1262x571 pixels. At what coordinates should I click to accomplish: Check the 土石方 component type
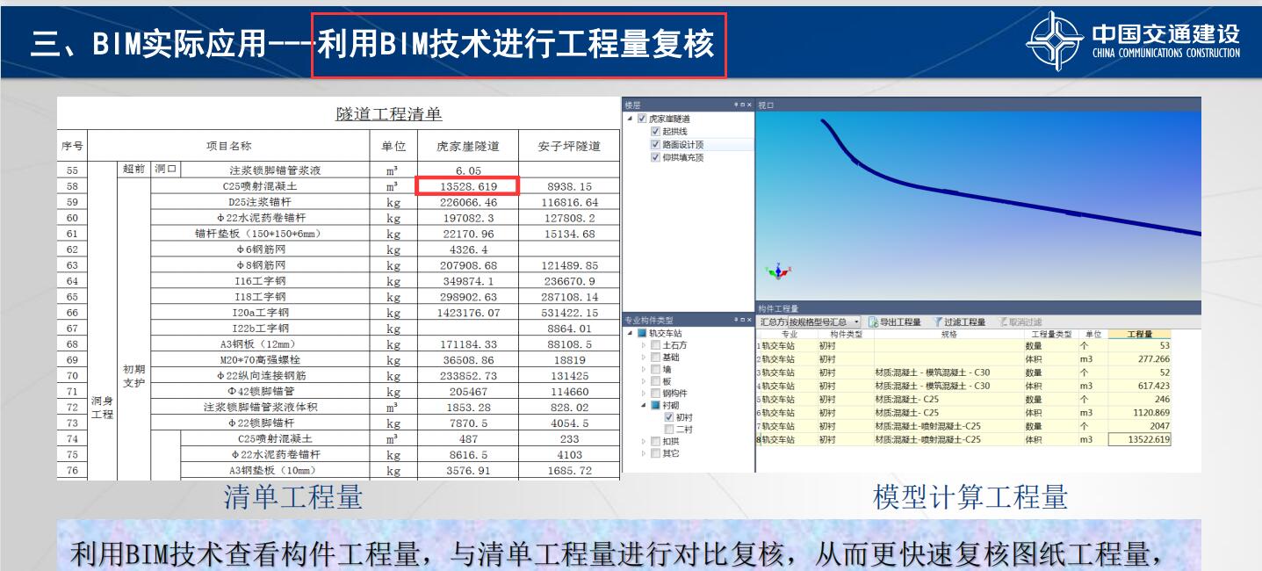655,345
